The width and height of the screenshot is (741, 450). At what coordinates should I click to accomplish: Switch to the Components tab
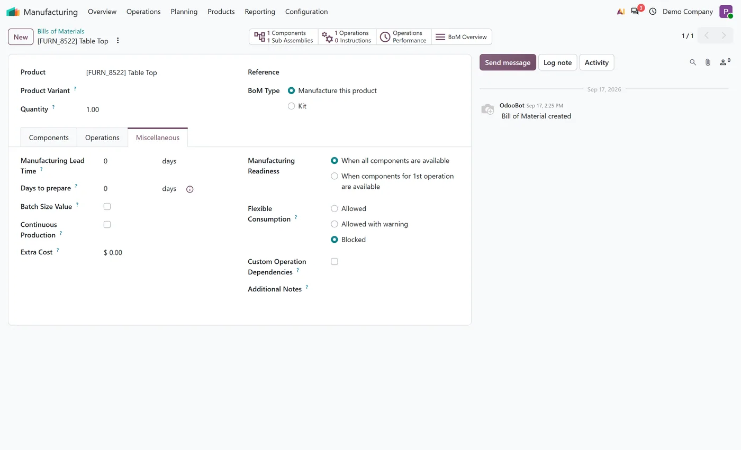pos(49,137)
